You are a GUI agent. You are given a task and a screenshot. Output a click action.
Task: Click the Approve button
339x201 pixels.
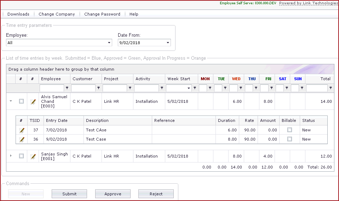113,194
